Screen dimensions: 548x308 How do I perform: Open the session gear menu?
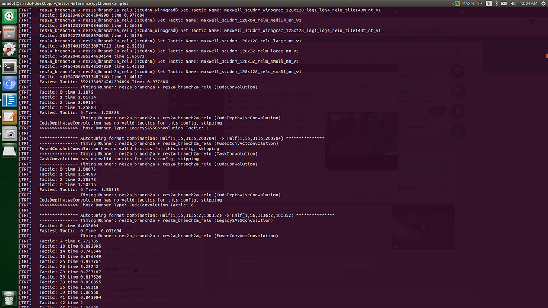[542, 4]
